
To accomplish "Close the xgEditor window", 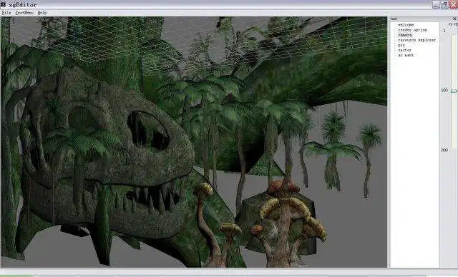I will coord(454,4).
